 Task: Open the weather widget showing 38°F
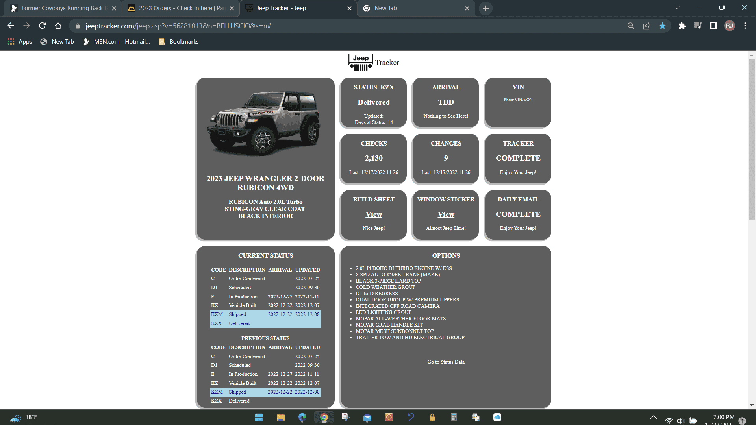(24, 418)
